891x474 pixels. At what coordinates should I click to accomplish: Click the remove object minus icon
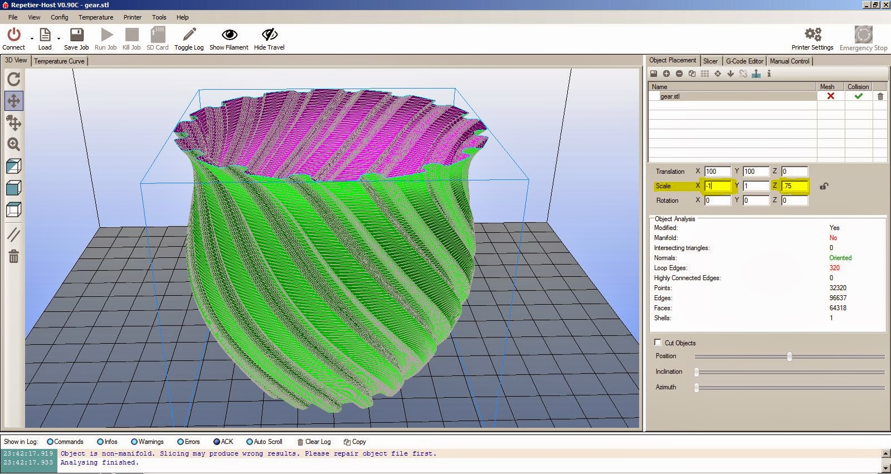click(x=679, y=74)
